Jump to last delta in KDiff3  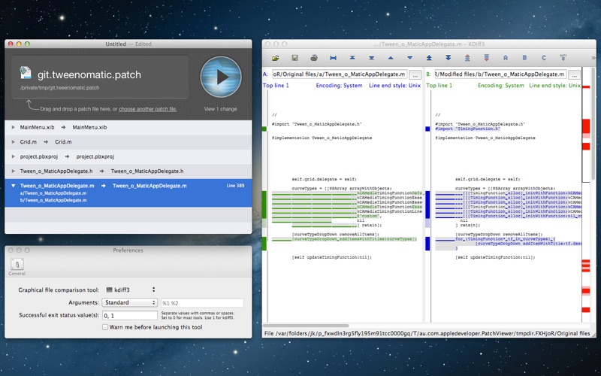pos(371,58)
